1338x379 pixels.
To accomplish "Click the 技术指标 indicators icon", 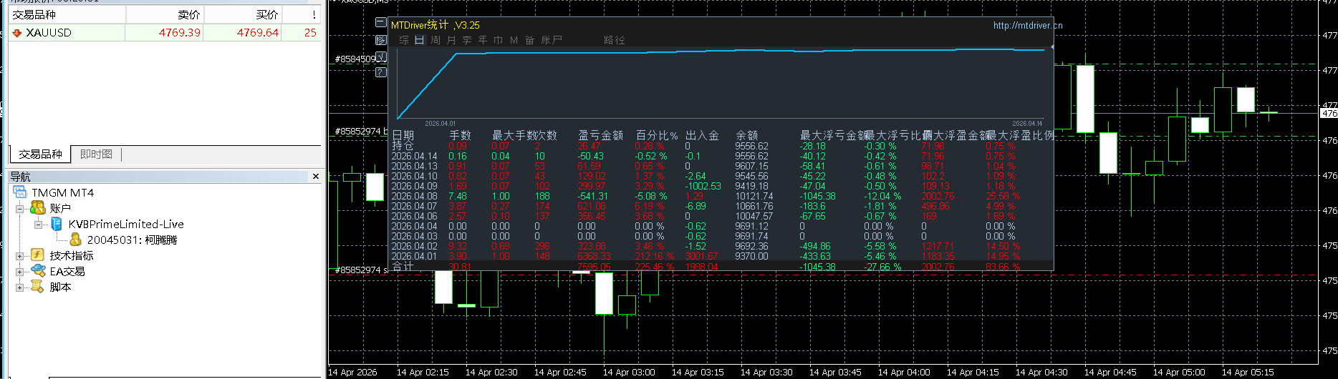I will pyautogui.click(x=37, y=255).
